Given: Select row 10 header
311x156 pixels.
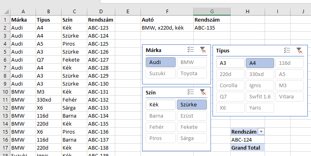Looking at the screenshot, I should 5,92.
